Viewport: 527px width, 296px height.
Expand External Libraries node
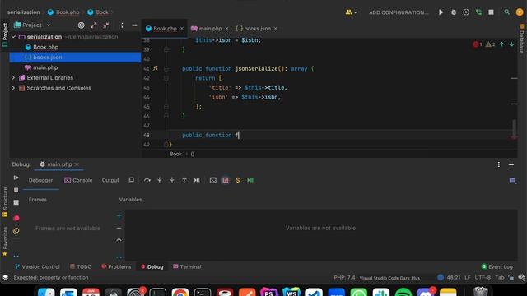tap(13, 78)
